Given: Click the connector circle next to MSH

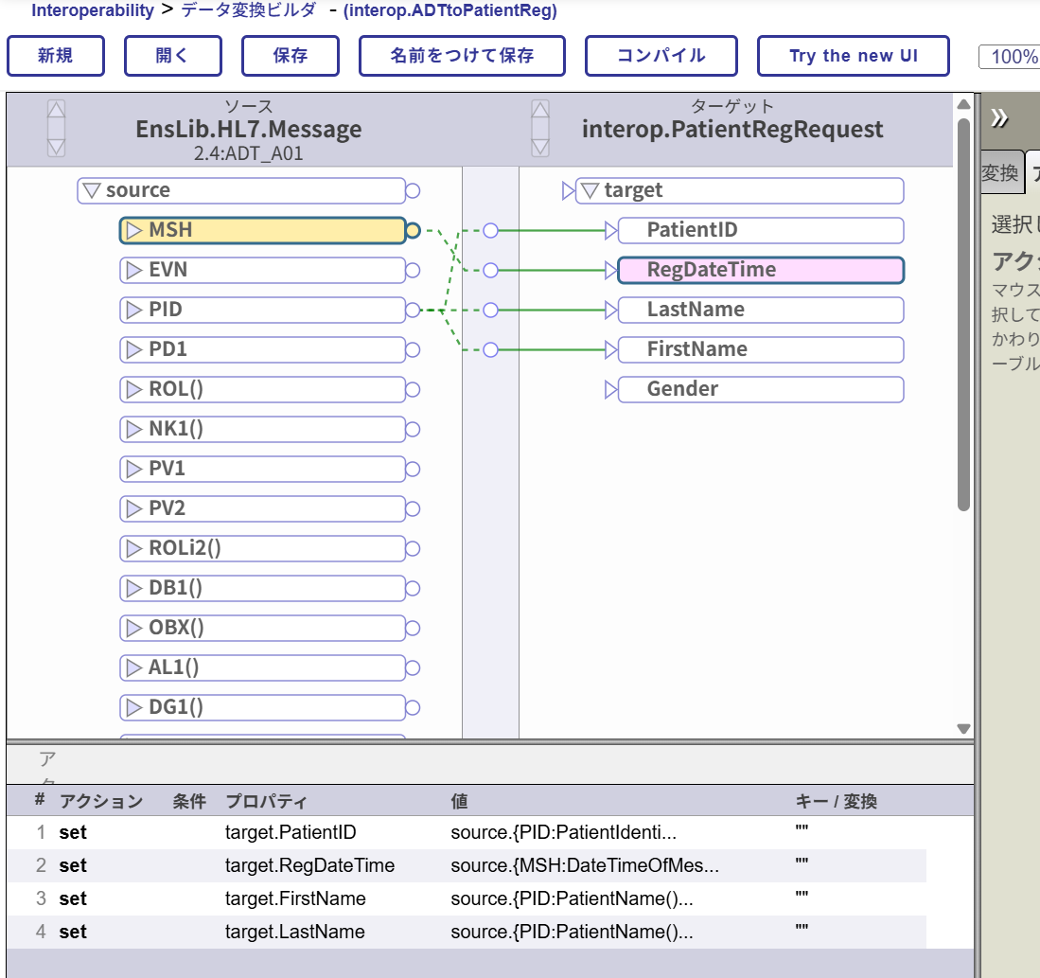Looking at the screenshot, I should pos(413,230).
